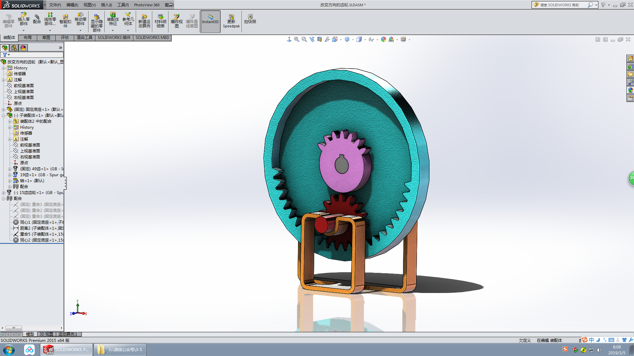The height and width of the screenshot is (356, 634).
Task: Open the ConfigurationManager tab icon
Action: 14,48
